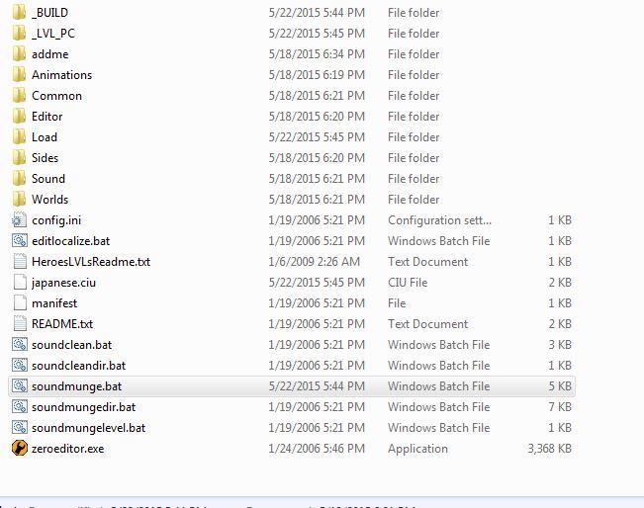Viewport: 644px width, 508px height.
Task: Click the 5/22/2015 5:44 PM date of _BUILD
Action: pos(317,13)
